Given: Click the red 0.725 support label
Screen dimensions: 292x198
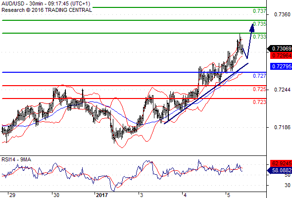Looking at the screenshot, I should pyautogui.click(x=260, y=89).
